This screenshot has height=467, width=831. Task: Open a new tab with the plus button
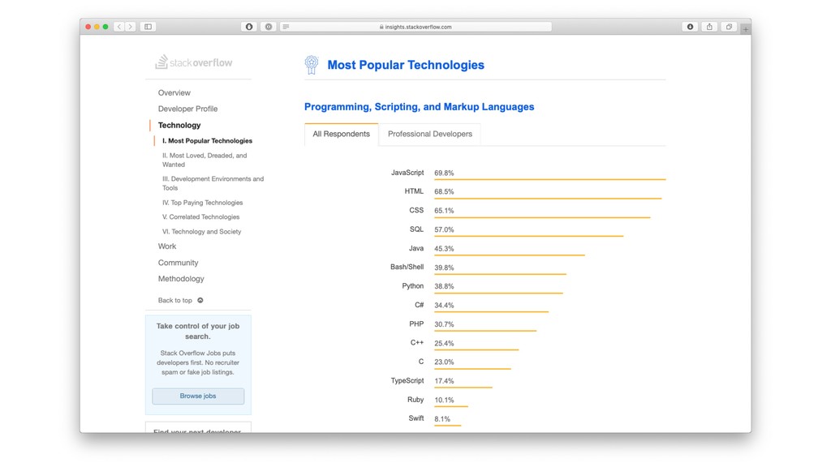point(745,29)
